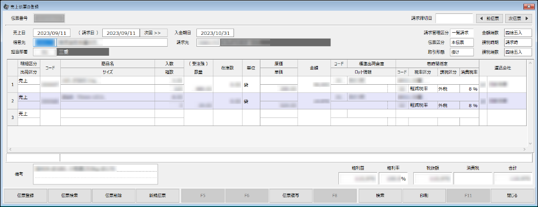Click the 商品名 column header
Screen dimensions: 538x207
coord(108,64)
